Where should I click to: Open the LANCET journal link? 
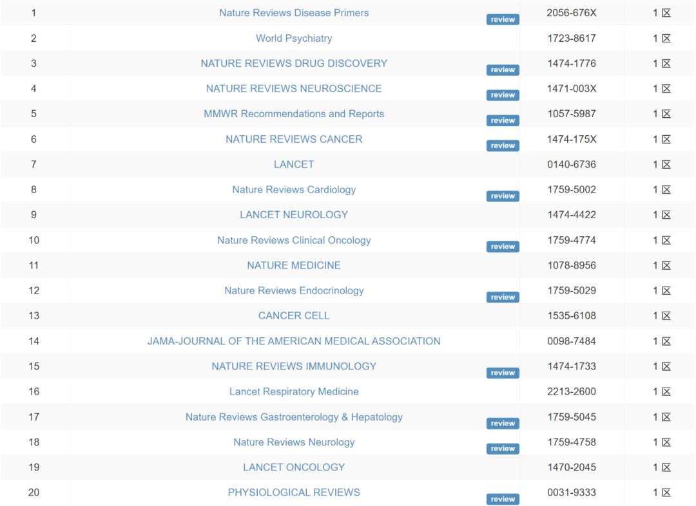point(294,165)
